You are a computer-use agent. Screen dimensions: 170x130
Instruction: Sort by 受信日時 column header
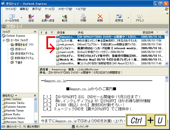152,33
